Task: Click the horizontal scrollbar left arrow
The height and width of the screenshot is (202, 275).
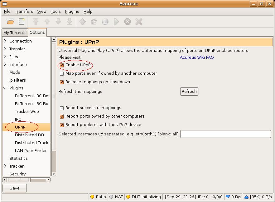Action: [4, 180]
